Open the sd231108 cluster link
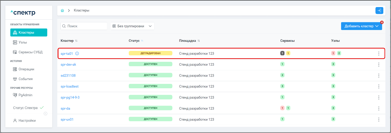 pyautogui.click(x=68, y=76)
